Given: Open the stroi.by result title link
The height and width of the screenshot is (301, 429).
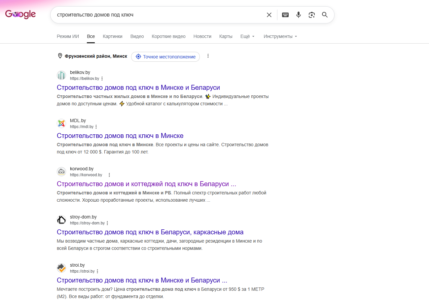Looking at the screenshot, I should (142, 280).
